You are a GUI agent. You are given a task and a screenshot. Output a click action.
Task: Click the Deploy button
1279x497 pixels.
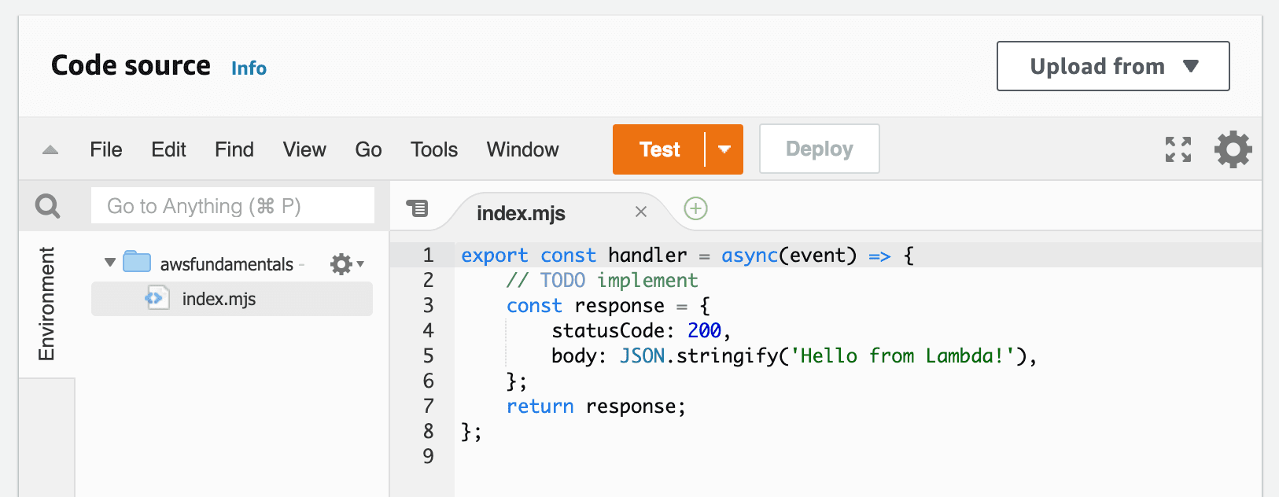coord(820,149)
